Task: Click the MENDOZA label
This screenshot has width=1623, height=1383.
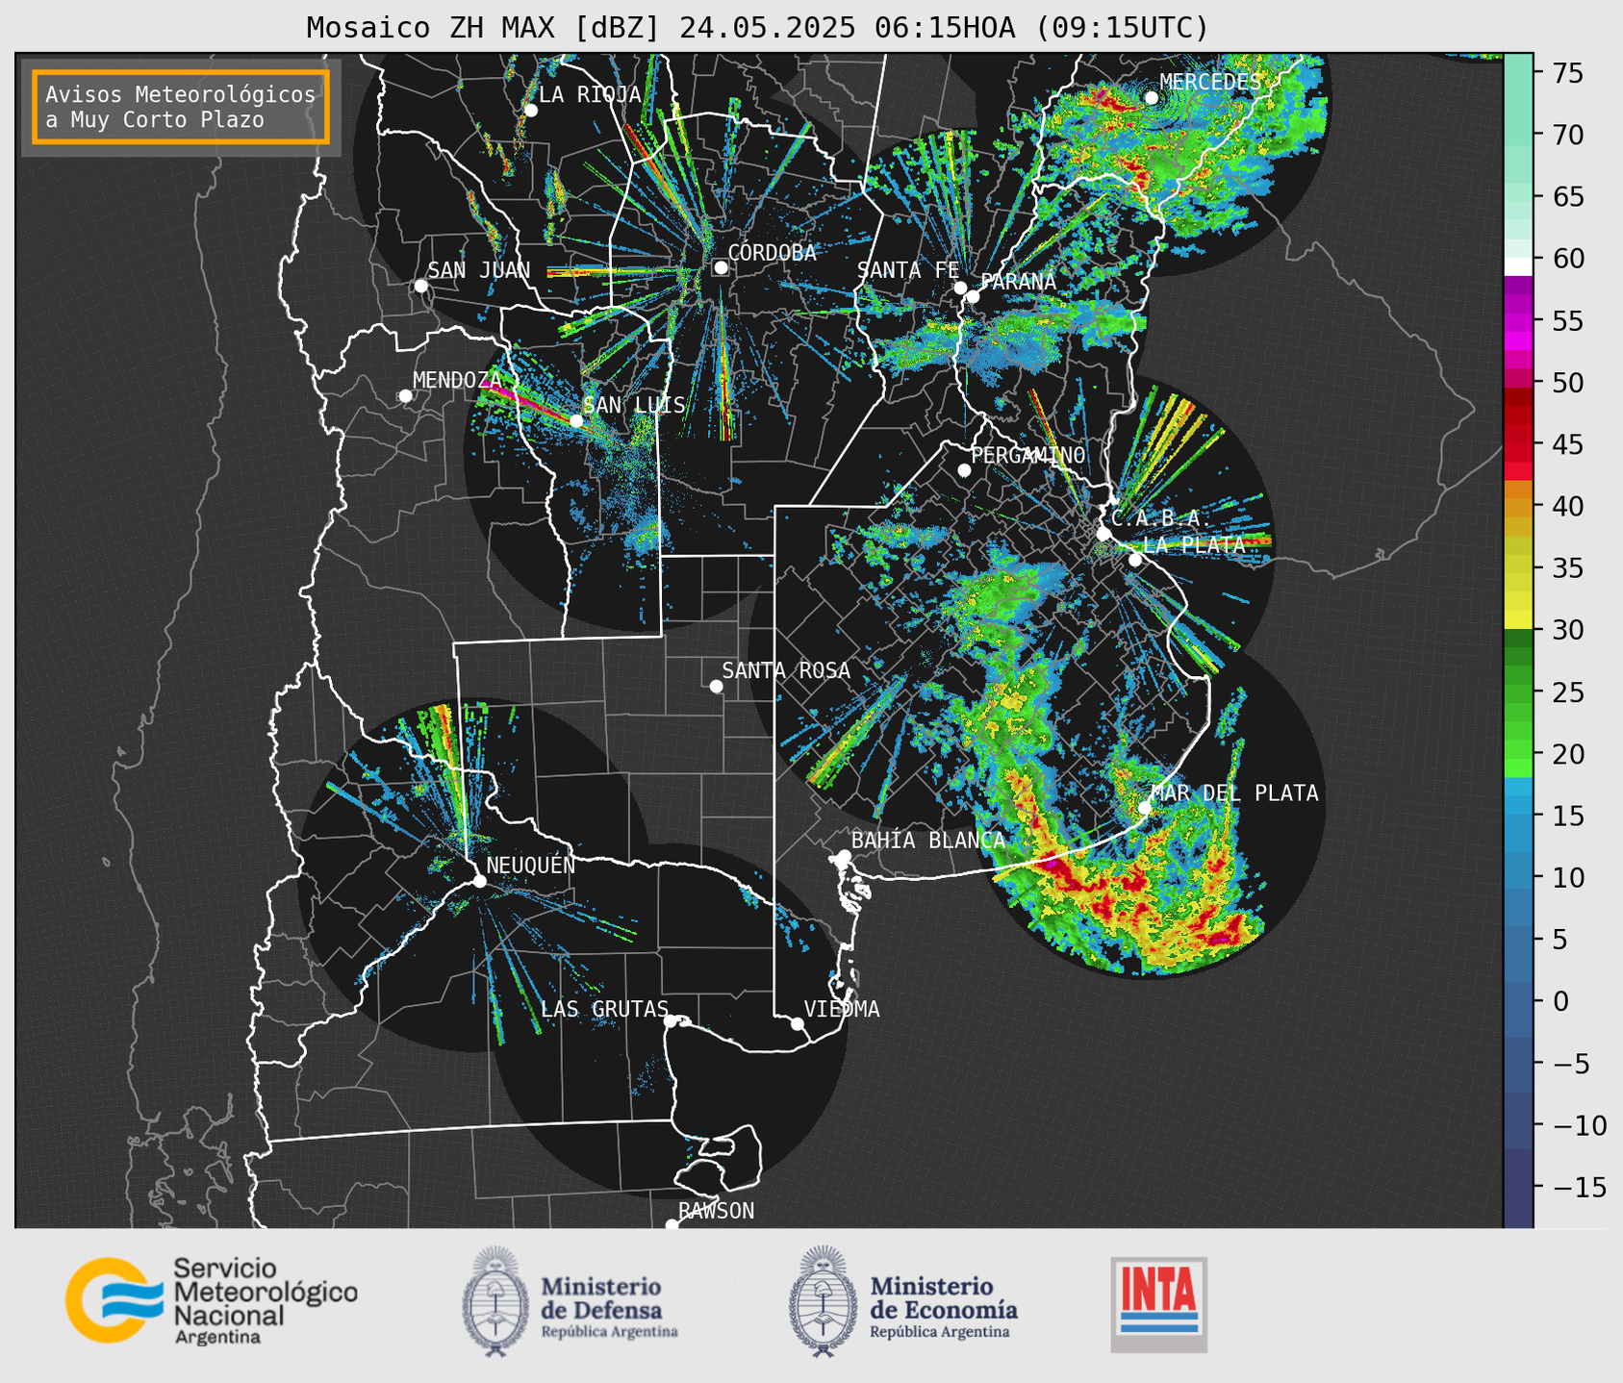Action: tap(457, 380)
